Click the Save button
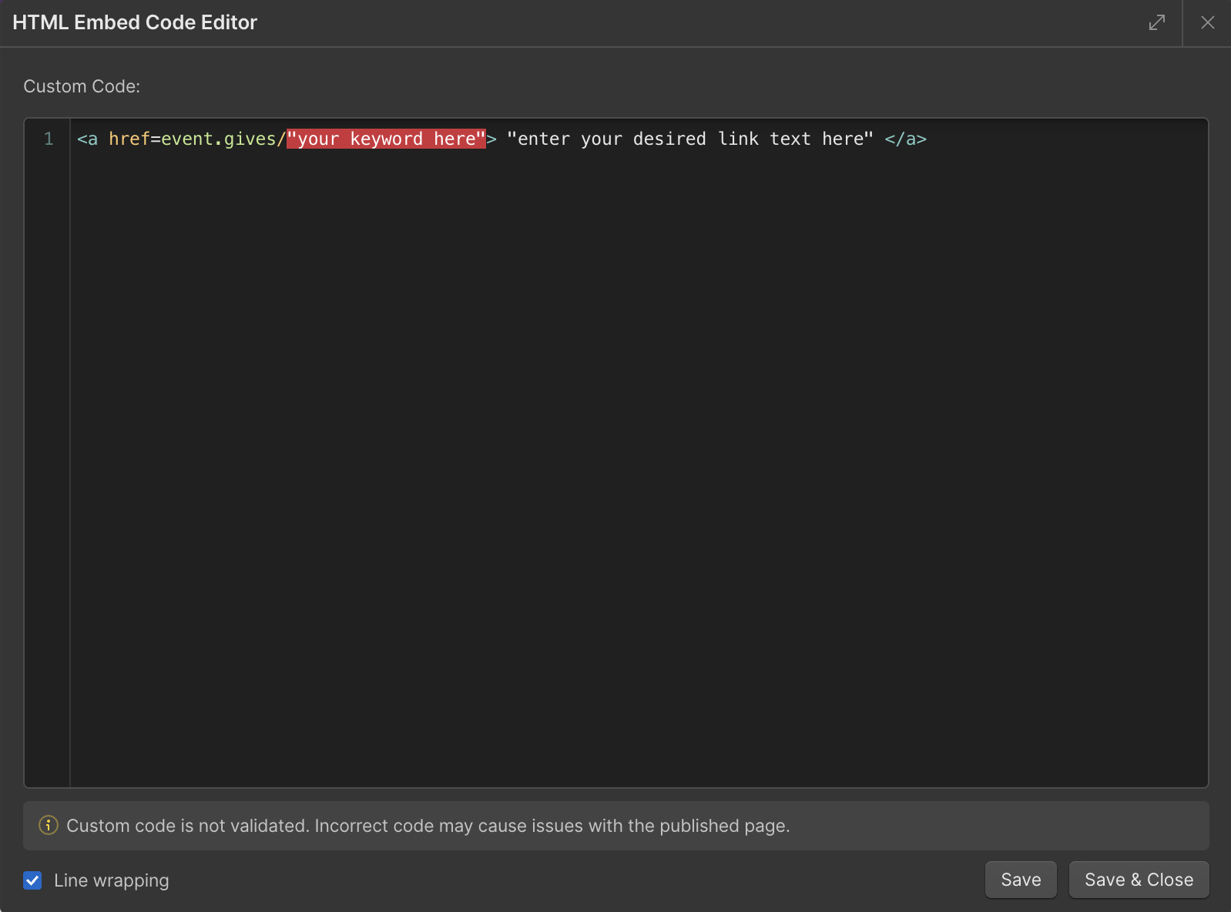Viewport: 1231px width, 912px height. 1021,880
